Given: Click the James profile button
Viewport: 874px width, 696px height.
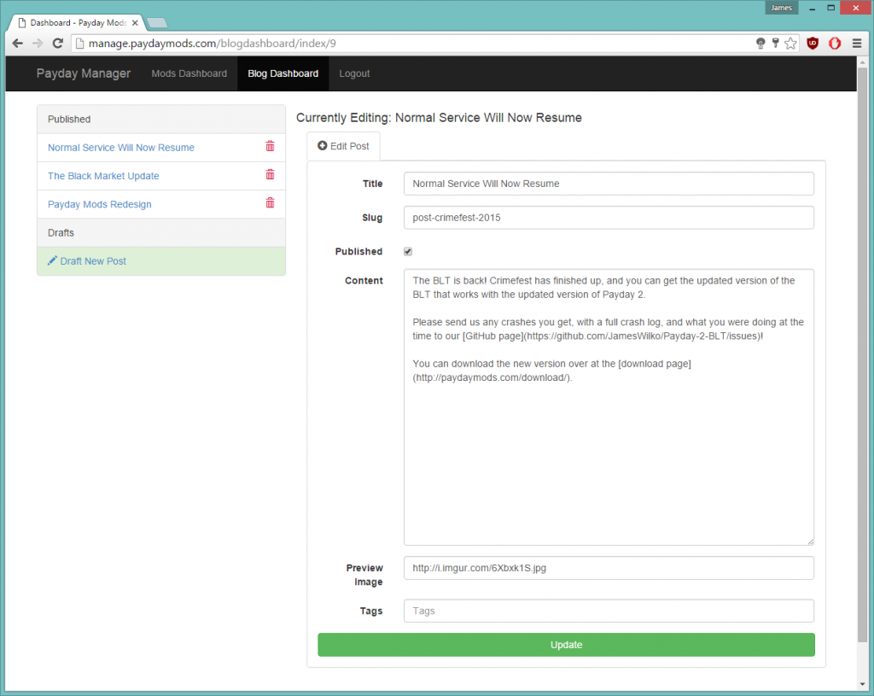Looking at the screenshot, I should pyautogui.click(x=782, y=8).
